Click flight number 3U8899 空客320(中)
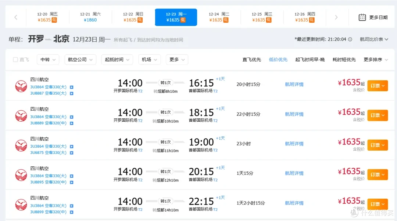The height and width of the screenshot is (221, 397). click(x=48, y=212)
